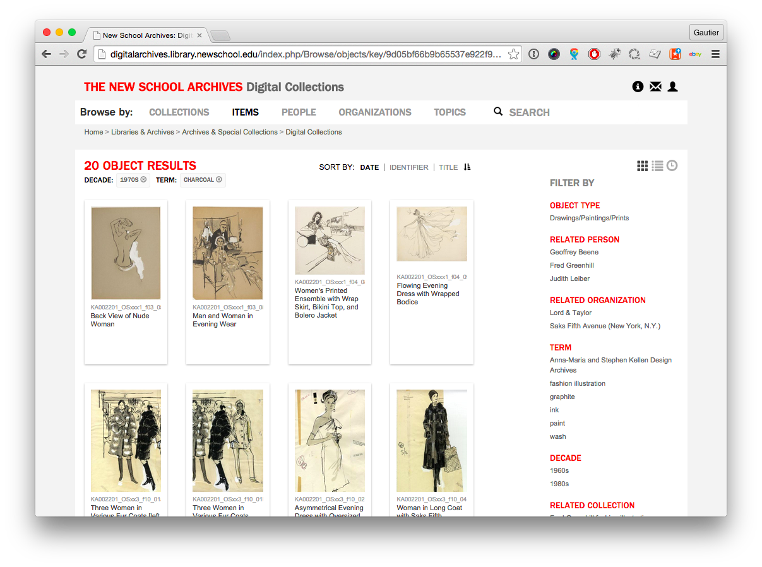Viewport: 762px width, 567px height.
Task: Click the Gautier profile button
Action: pyautogui.click(x=706, y=33)
